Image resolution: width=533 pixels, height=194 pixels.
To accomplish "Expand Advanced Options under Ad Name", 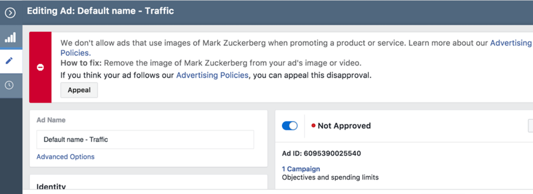I will (x=65, y=157).
